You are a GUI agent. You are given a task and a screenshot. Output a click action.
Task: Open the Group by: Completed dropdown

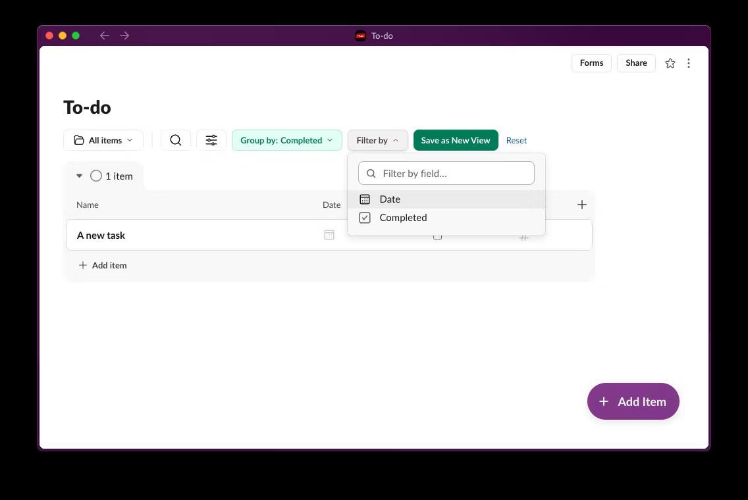click(x=286, y=139)
